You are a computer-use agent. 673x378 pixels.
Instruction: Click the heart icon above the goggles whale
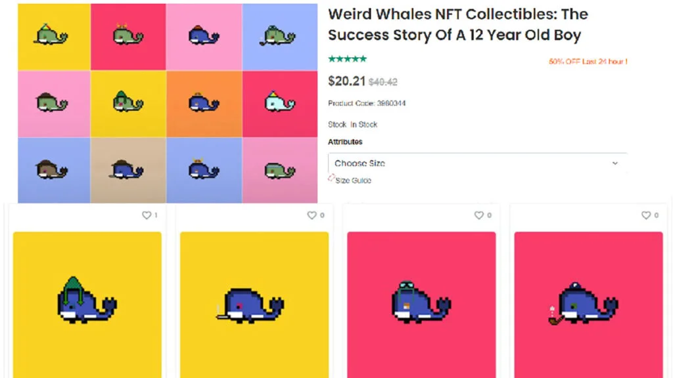479,215
